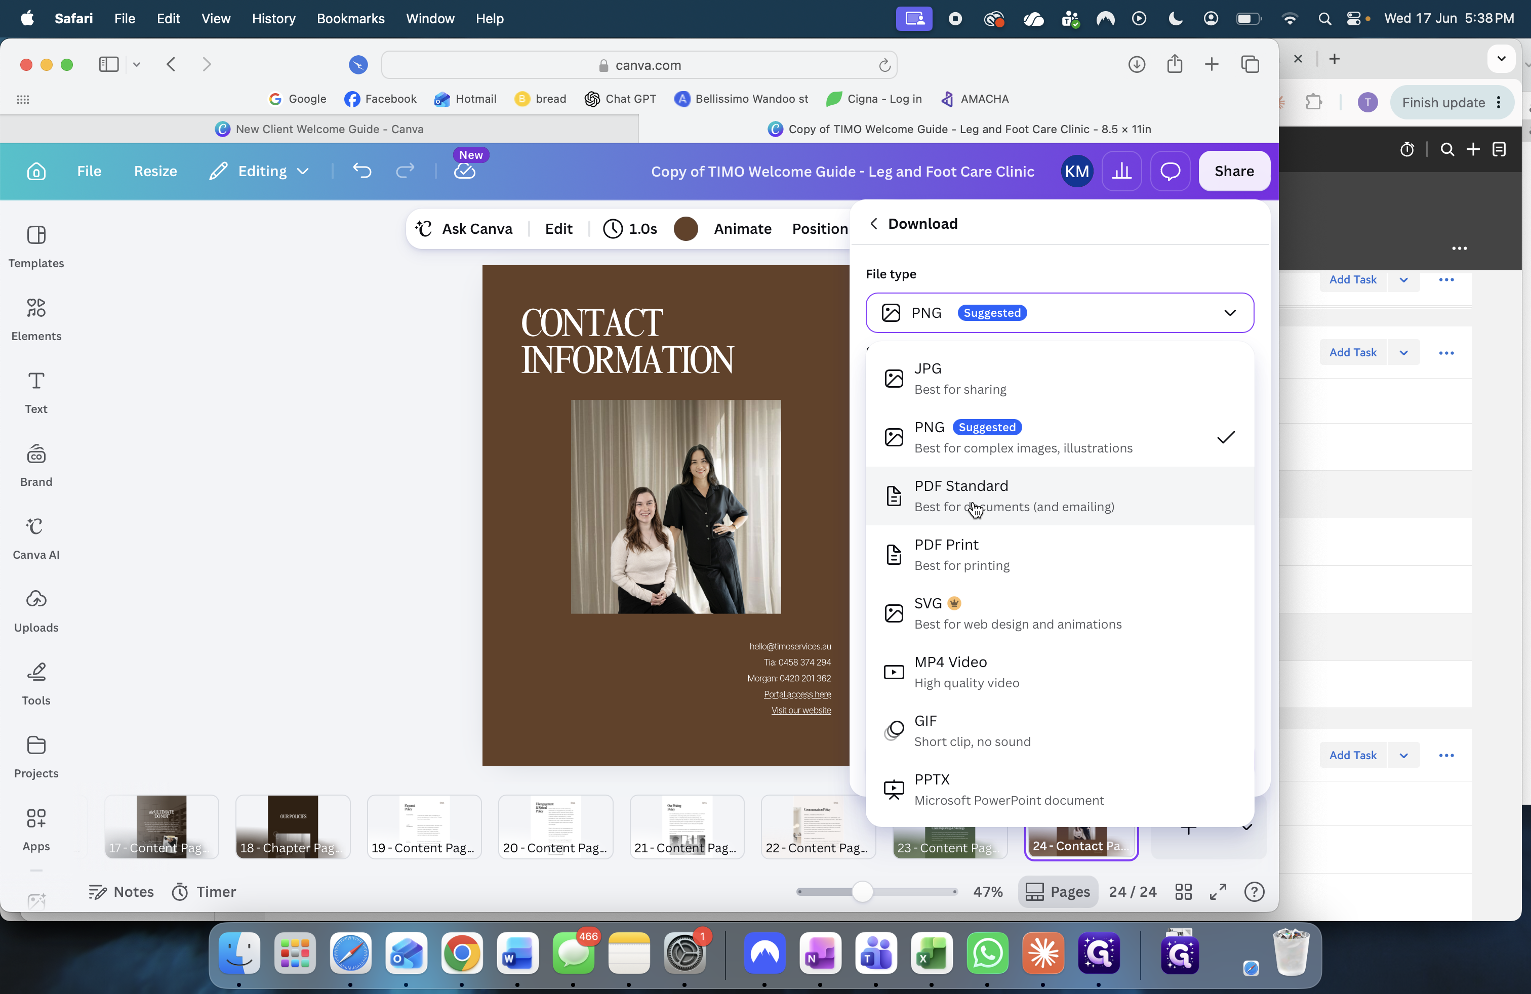Switch to New Client Welcome Guide tab
The height and width of the screenshot is (994, 1531).
[x=319, y=129]
